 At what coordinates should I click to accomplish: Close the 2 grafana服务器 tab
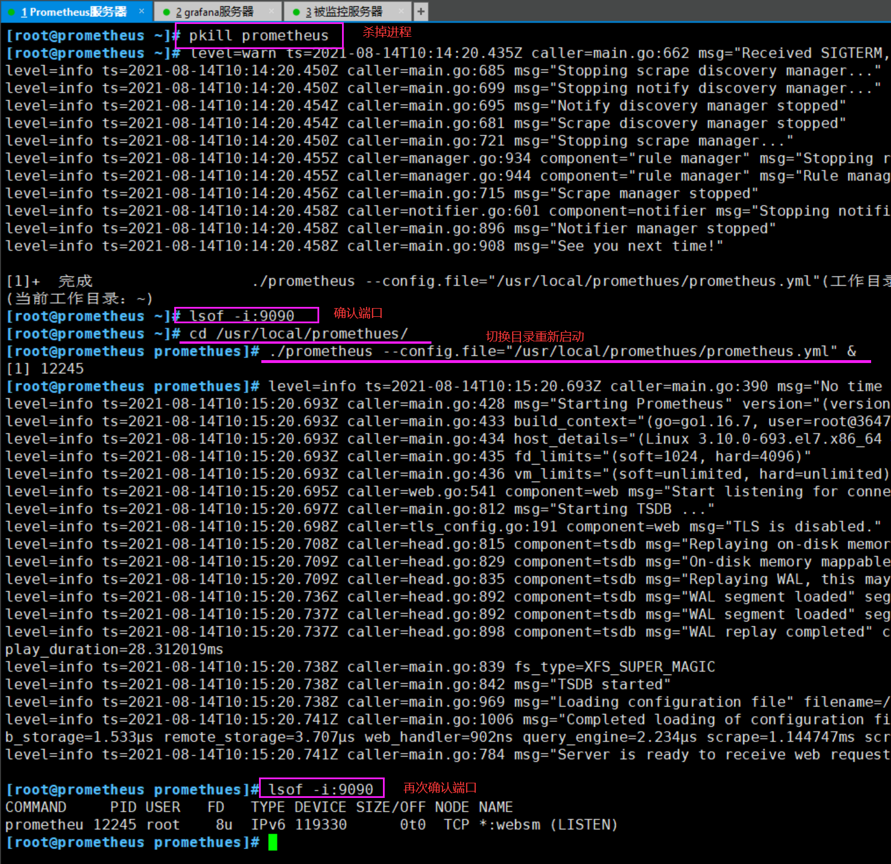271,11
